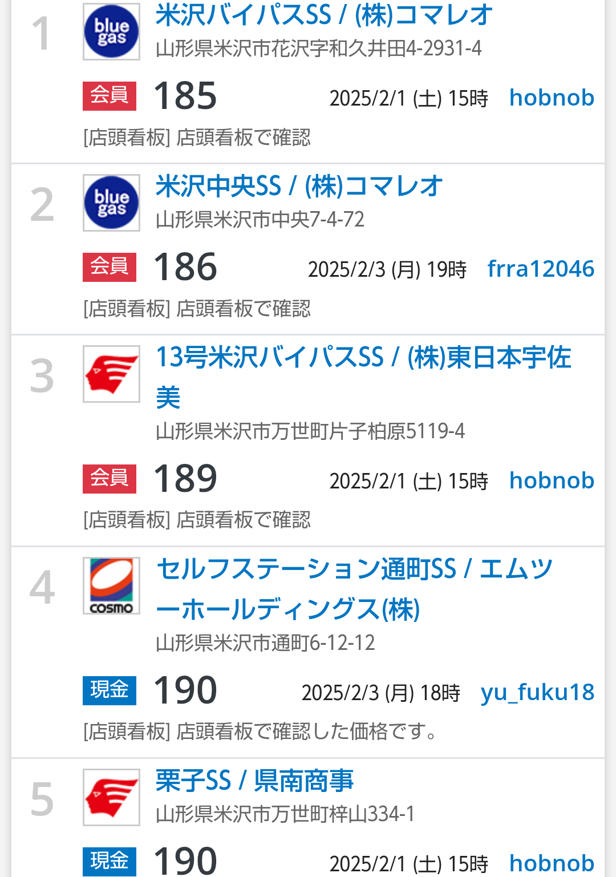This screenshot has height=877, width=616.
Task: Open user frra12046 profile
Action: click(540, 269)
